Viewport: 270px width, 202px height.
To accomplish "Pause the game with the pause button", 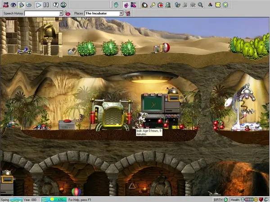I will pos(46,4).
